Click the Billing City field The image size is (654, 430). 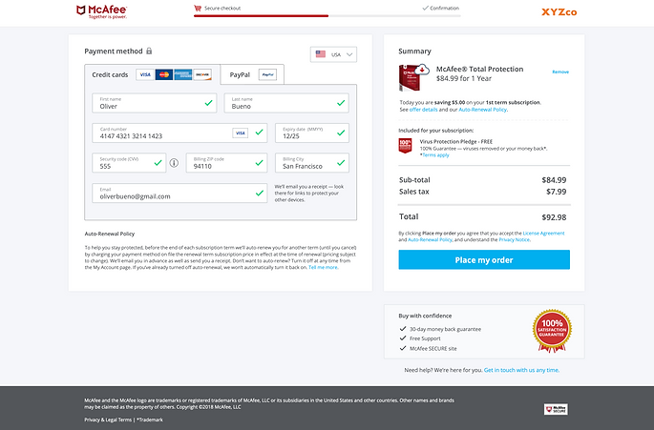pyautogui.click(x=312, y=163)
